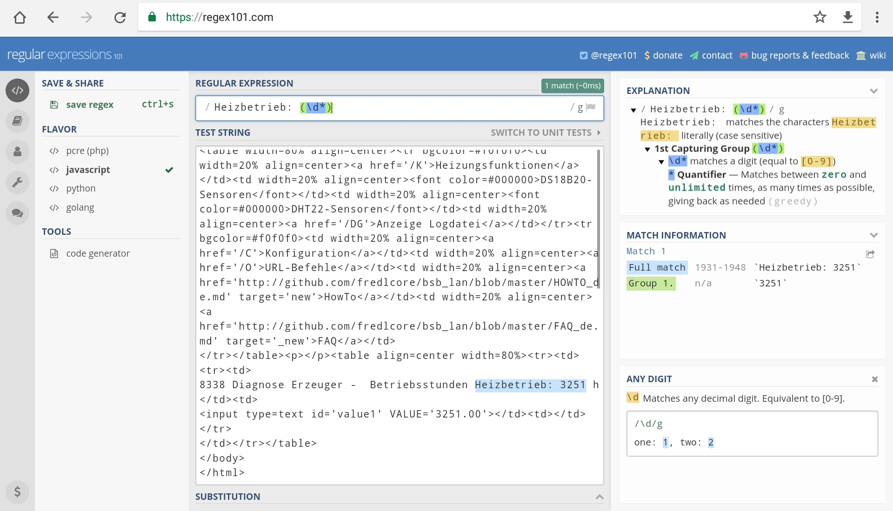Open the regex library book icon
Screen dimensions: 893x511
[x=17, y=121]
